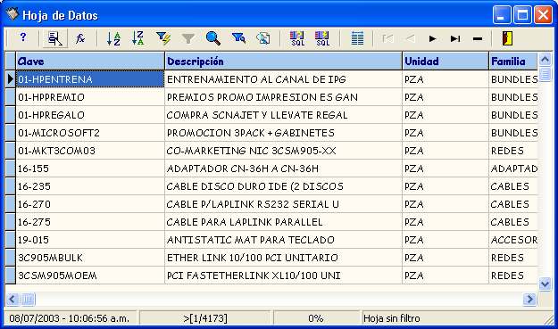The width and height of the screenshot is (558, 329).
Task: Click description ADAPTADOR CN-36H A CN-36H
Action: [x=284, y=169]
